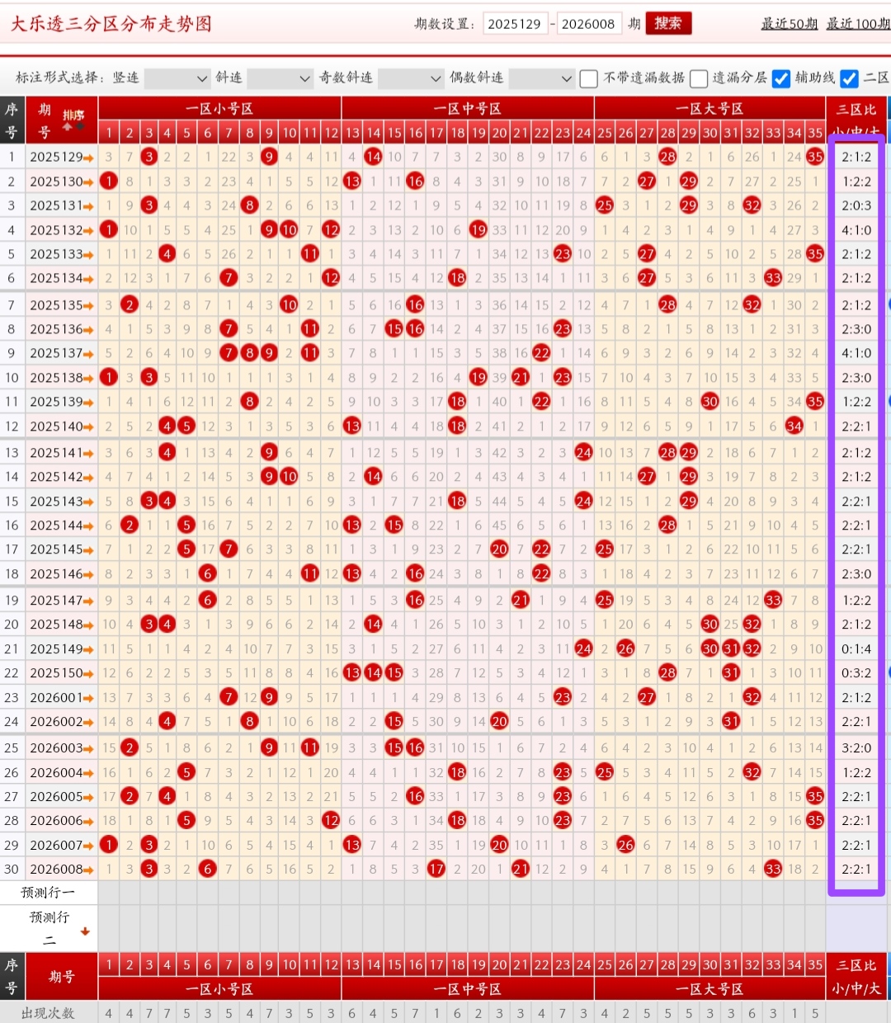Click red ball 17 in row 2026008
The height and width of the screenshot is (1023, 891).
436,869
